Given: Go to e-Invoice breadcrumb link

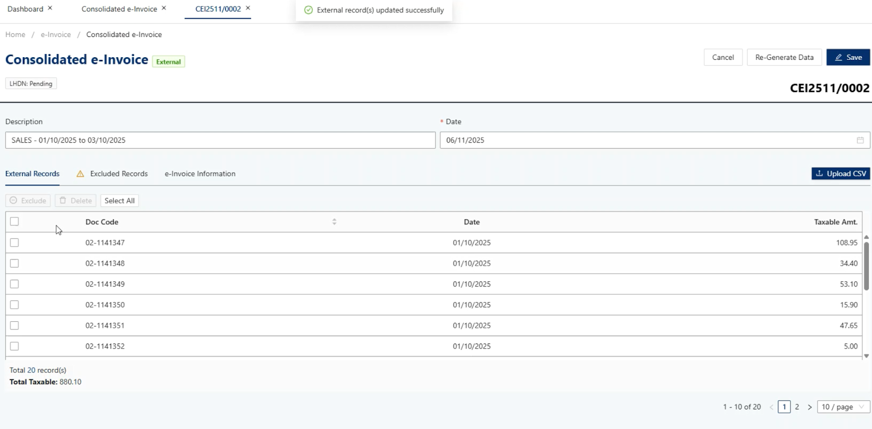Looking at the screenshot, I should coord(56,34).
